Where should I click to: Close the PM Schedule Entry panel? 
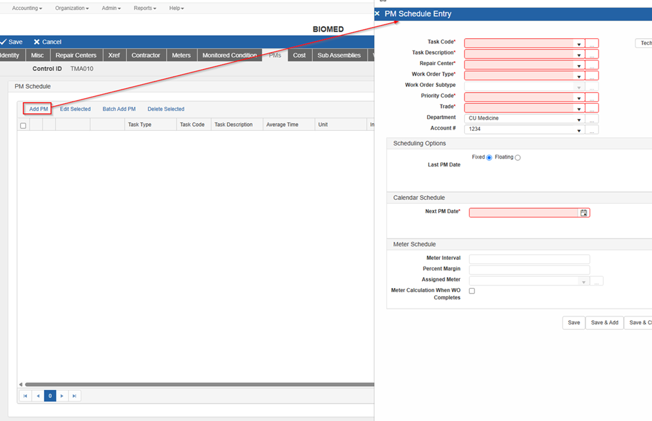click(x=377, y=14)
